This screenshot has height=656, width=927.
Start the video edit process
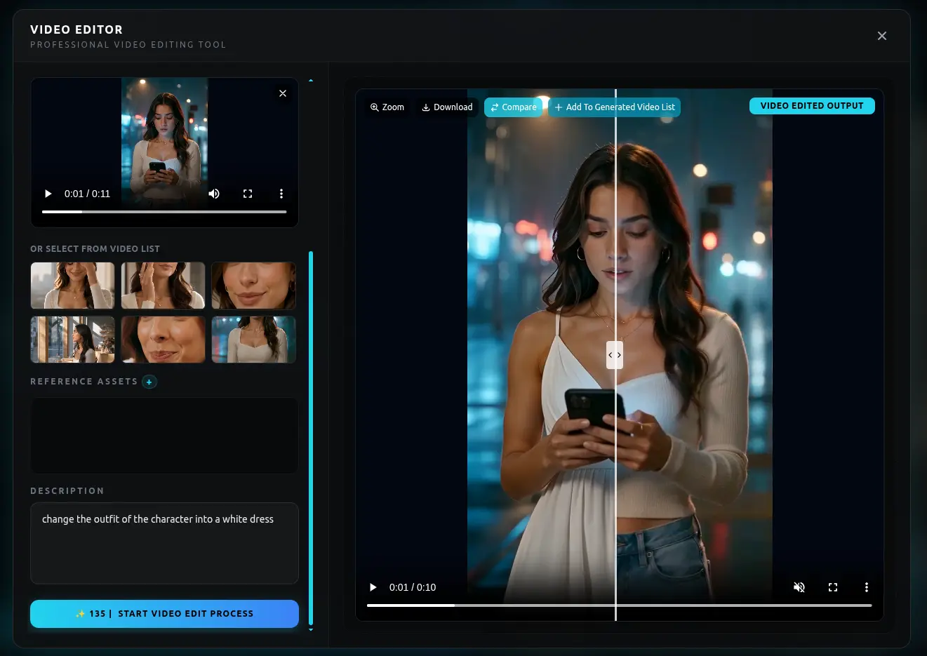pyautogui.click(x=164, y=614)
